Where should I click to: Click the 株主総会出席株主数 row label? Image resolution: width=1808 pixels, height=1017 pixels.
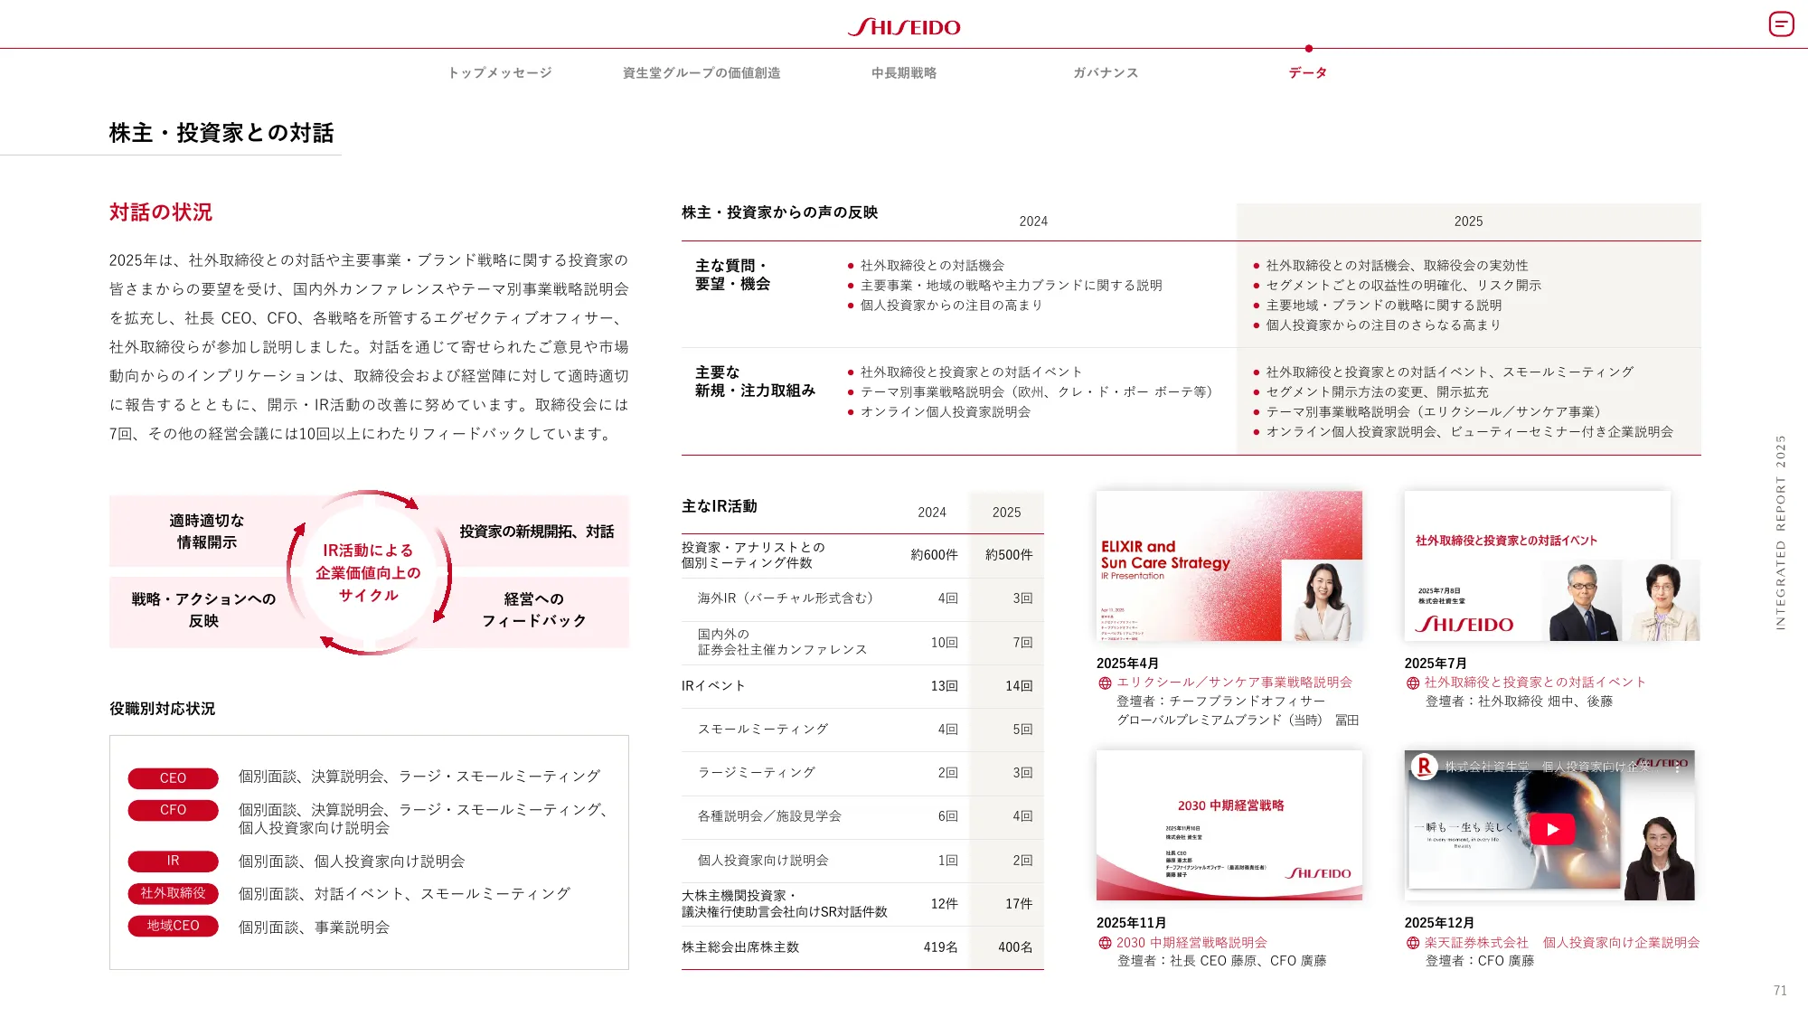pyautogui.click(x=740, y=947)
